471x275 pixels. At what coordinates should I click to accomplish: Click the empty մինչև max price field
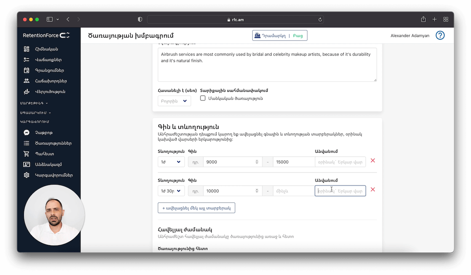(x=294, y=191)
